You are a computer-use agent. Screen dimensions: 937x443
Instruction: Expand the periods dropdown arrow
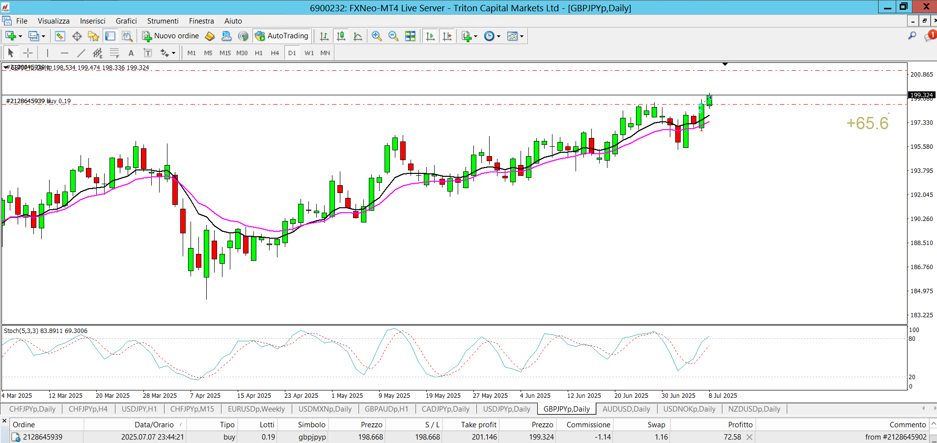click(x=498, y=36)
